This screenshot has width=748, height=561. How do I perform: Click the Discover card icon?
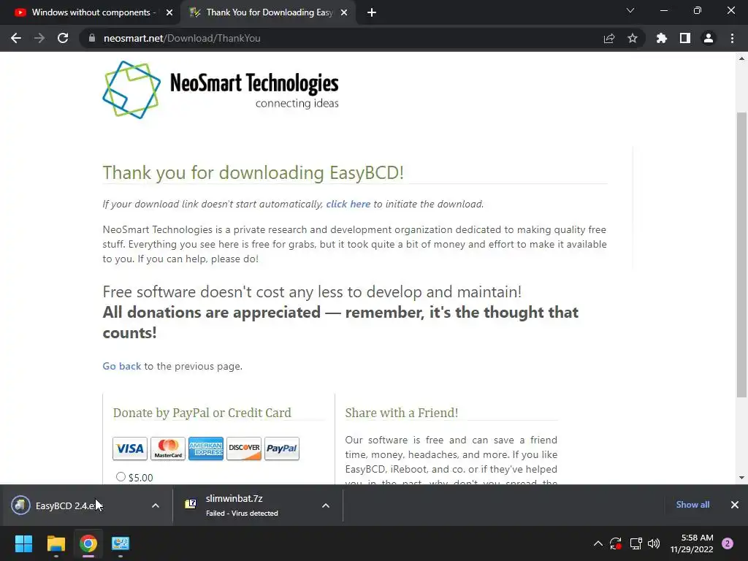click(244, 449)
